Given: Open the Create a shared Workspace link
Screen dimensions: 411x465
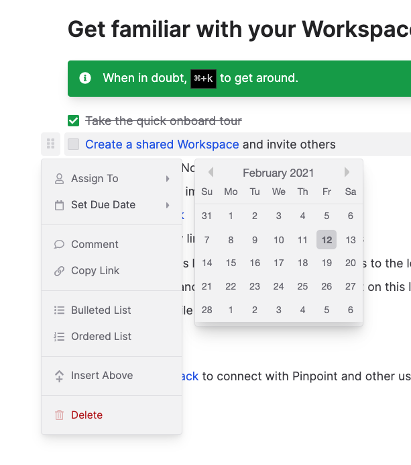Looking at the screenshot, I should 162,144.
